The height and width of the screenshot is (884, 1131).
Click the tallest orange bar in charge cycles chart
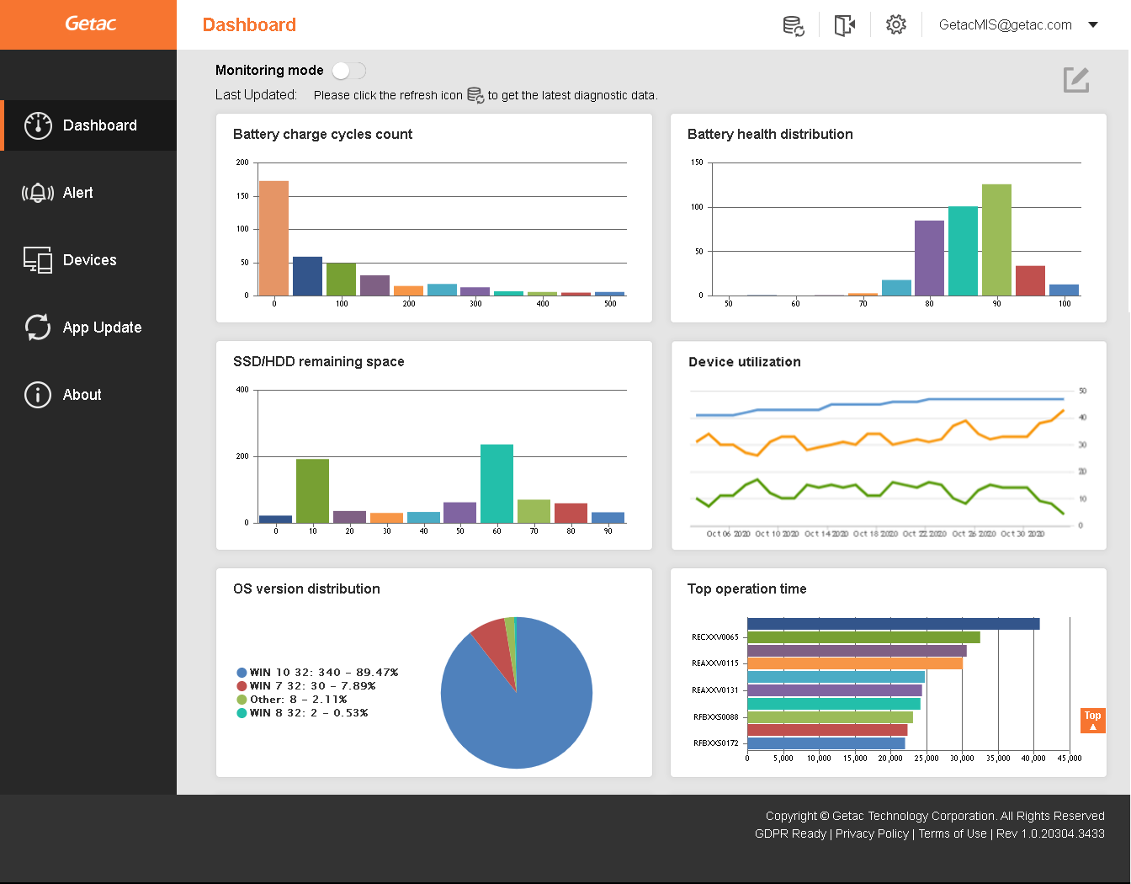273,238
